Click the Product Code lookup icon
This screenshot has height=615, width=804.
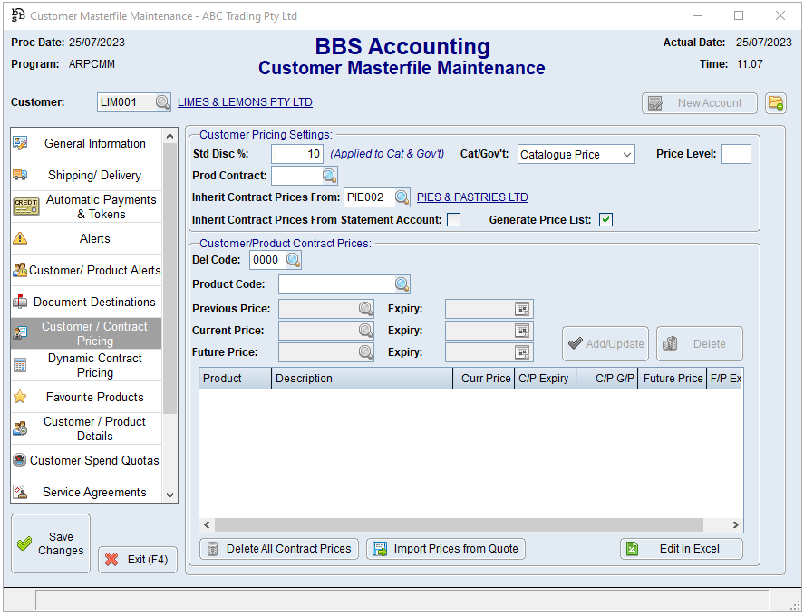402,284
